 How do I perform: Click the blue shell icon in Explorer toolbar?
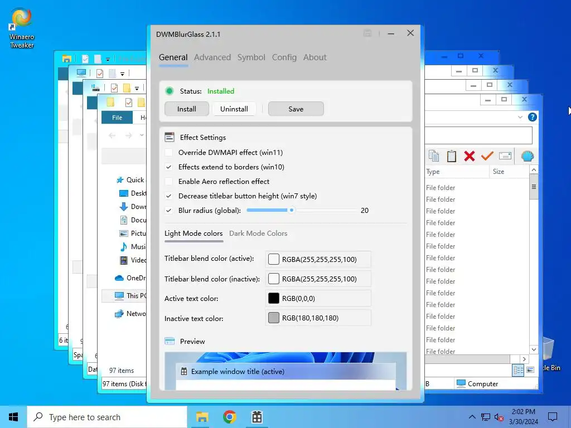[528, 156]
